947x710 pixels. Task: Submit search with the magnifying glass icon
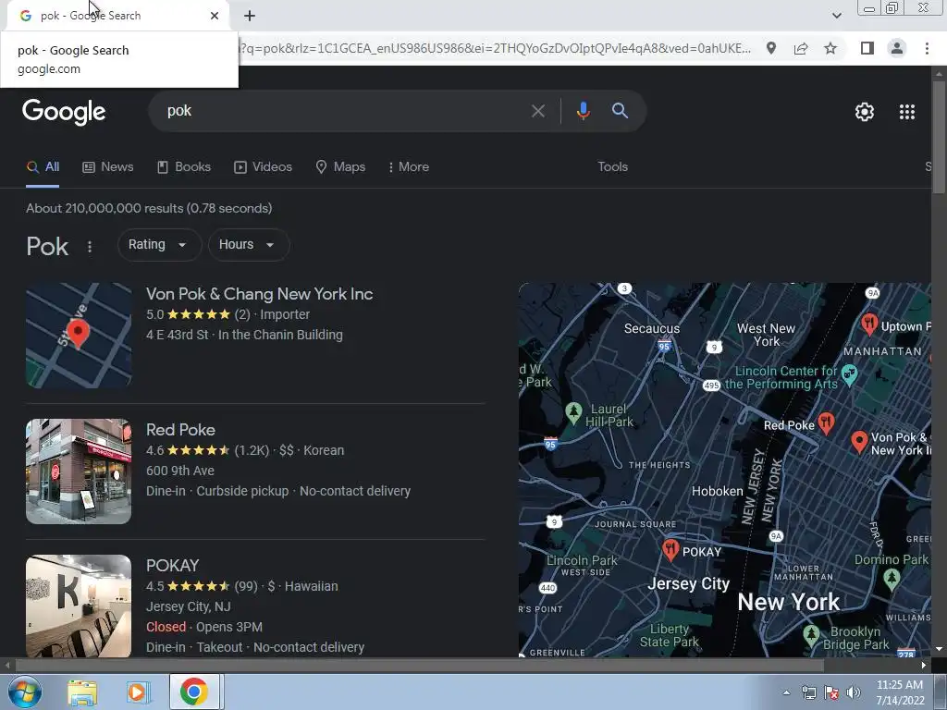point(620,111)
